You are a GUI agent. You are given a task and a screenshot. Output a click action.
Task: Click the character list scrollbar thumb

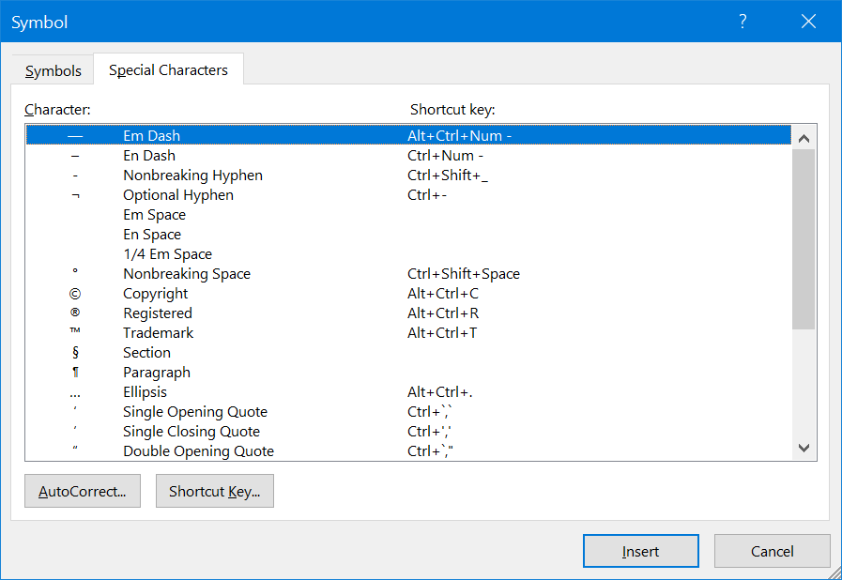tap(803, 238)
